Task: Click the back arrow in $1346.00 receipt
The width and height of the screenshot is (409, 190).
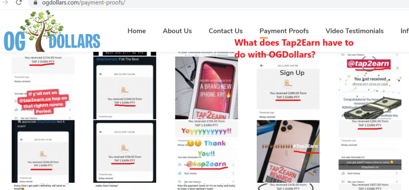Action: click(101, 74)
